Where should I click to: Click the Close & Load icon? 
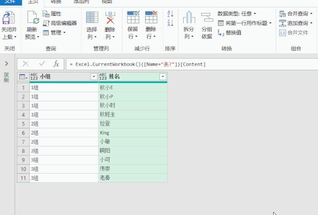pos(8,18)
